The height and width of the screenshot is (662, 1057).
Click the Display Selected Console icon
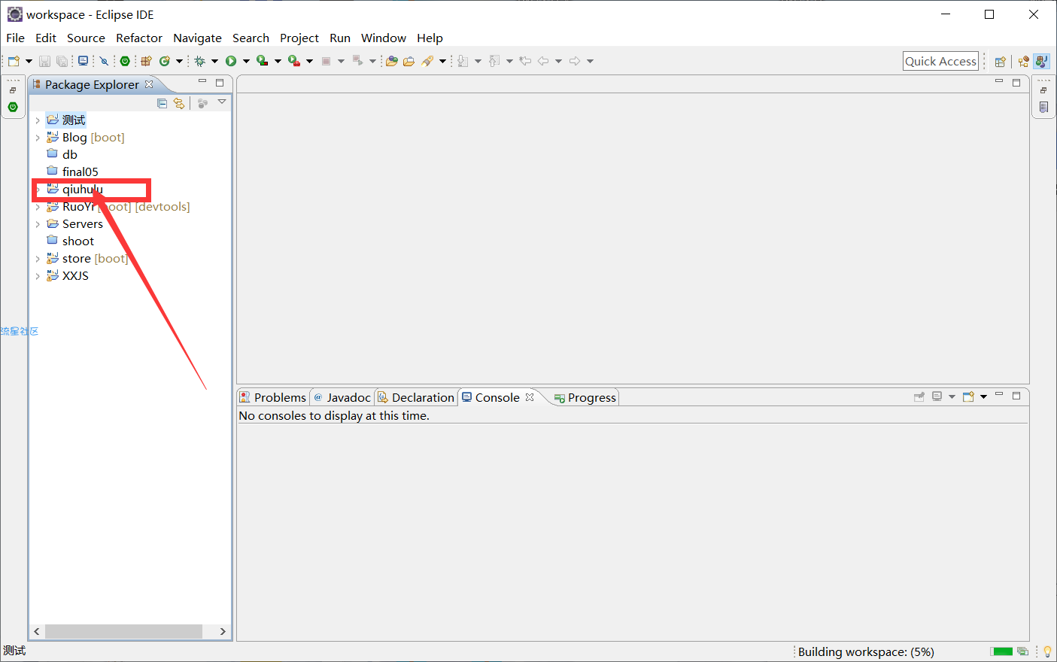click(x=937, y=396)
